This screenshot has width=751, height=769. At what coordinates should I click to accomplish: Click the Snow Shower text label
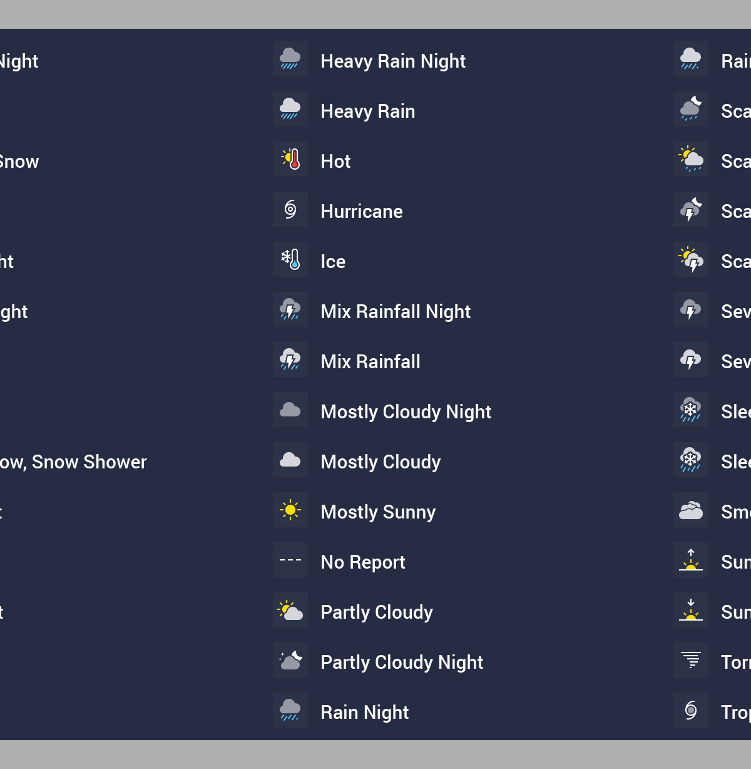pos(89,462)
